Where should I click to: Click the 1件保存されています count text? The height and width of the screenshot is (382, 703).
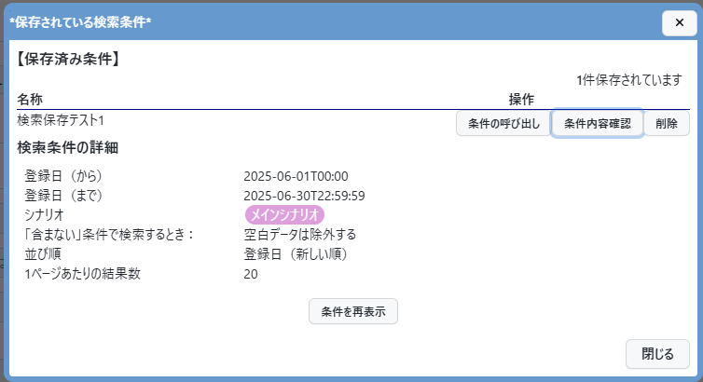629,81
